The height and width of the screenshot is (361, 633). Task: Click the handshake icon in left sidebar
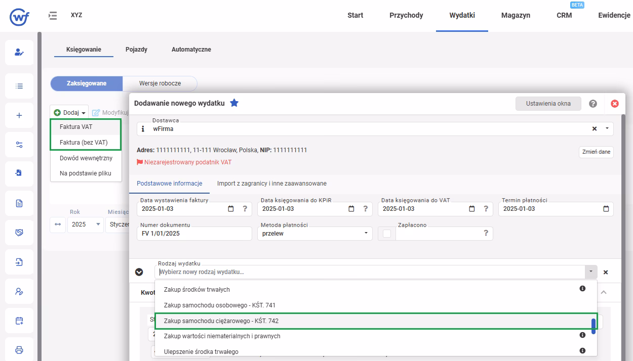point(19,233)
